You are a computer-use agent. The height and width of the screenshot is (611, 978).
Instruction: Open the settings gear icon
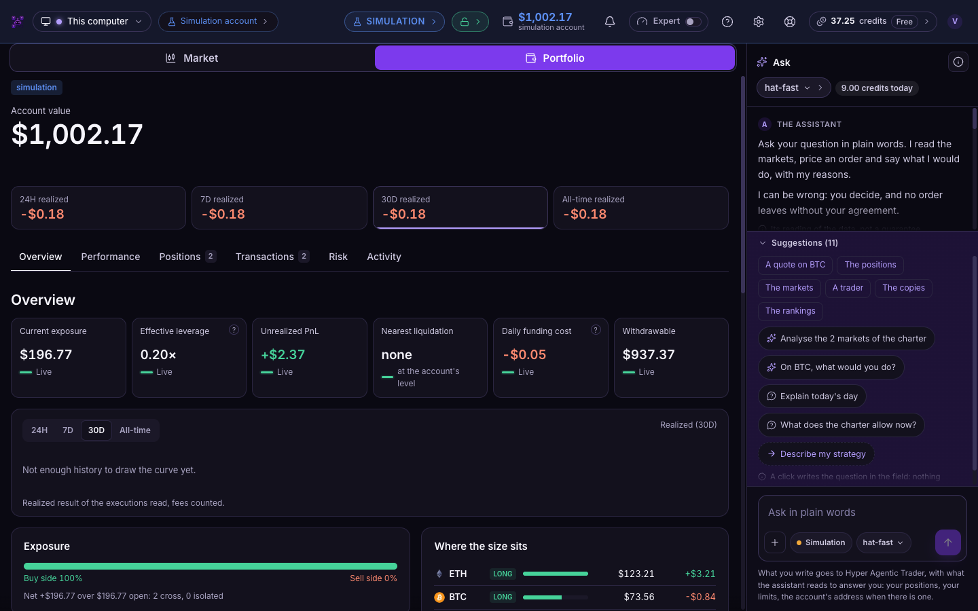759,22
